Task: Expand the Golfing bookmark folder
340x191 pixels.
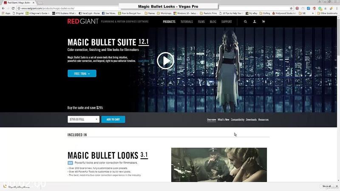Action: tap(264, 13)
